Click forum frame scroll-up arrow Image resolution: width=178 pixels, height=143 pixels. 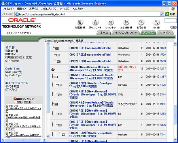coord(48,44)
